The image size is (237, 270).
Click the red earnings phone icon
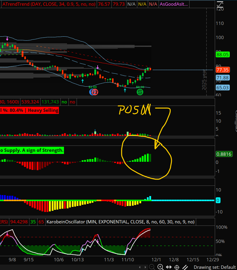coord(94,92)
